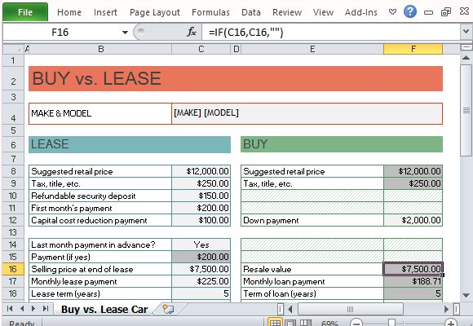Go to last sheet navigation arrow
Screen dimensions: 473x326
pyautogui.click(x=46, y=309)
